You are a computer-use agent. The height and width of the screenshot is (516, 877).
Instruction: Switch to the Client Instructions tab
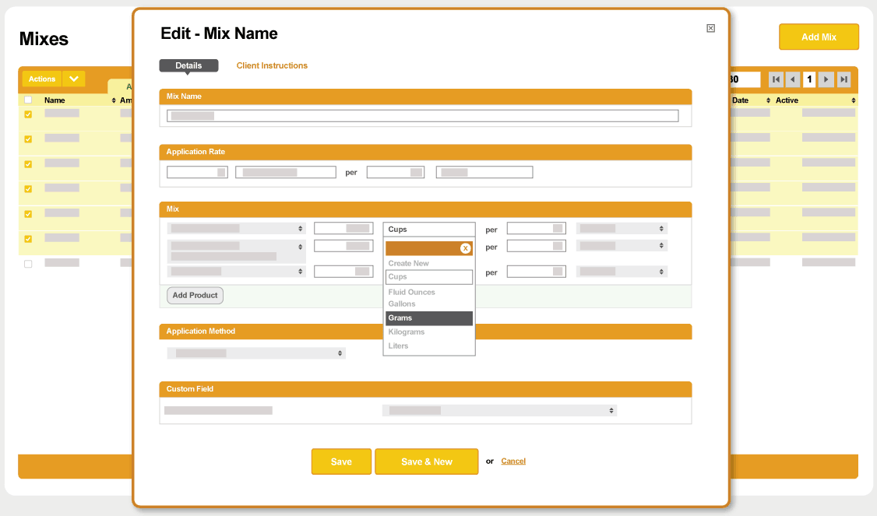click(x=272, y=65)
